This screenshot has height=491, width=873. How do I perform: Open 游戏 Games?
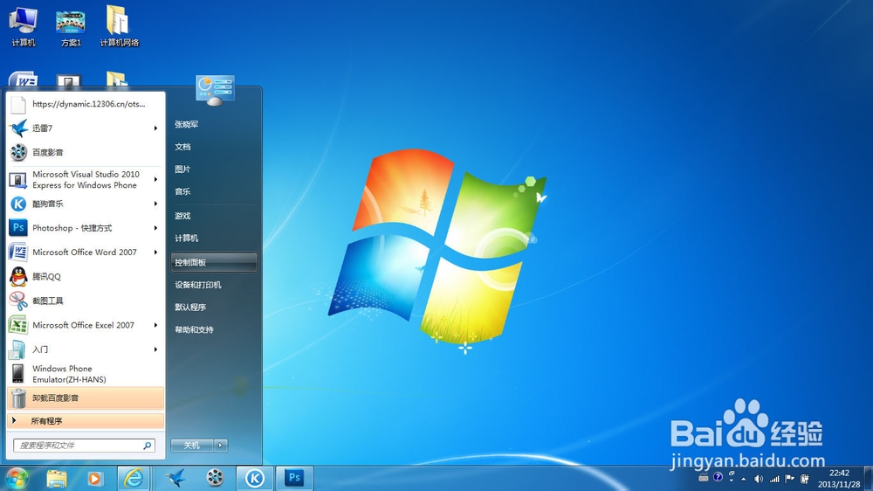(x=182, y=217)
